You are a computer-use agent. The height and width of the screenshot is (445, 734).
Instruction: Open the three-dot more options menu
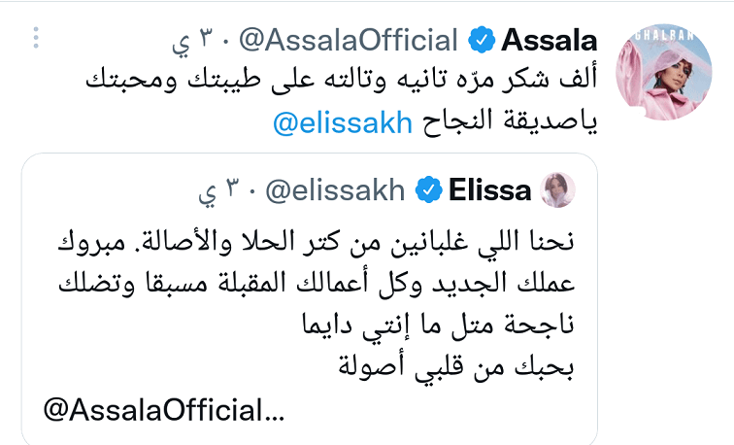coord(36,38)
